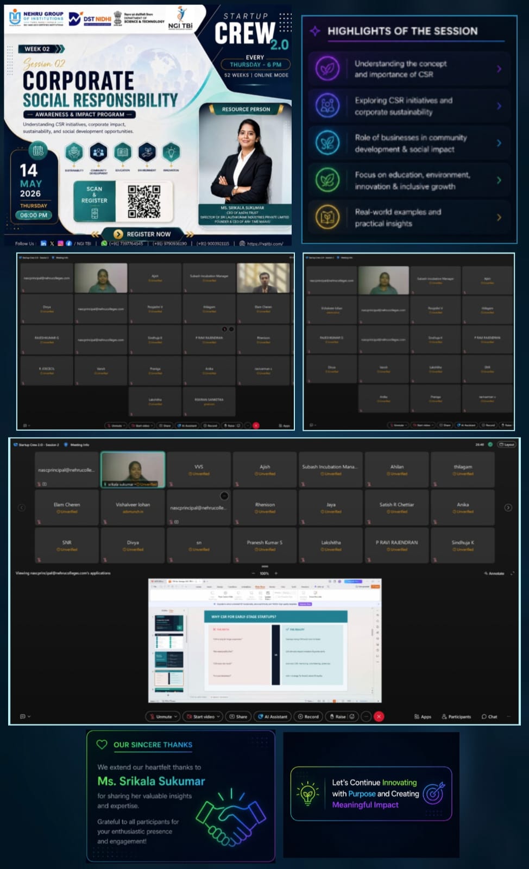The width and height of the screenshot is (529, 869).
Task: Open captions dropdown arrow at bottom-left of large meeting
Action: pyautogui.click(x=29, y=716)
